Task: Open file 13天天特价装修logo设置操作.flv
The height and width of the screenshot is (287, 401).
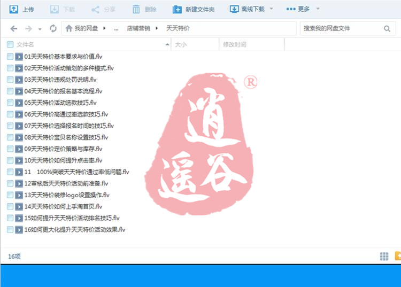Action: [67, 195]
